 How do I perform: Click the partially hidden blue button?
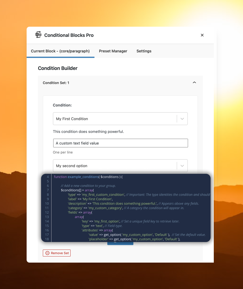pyautogui.click(x=120, y=243)
